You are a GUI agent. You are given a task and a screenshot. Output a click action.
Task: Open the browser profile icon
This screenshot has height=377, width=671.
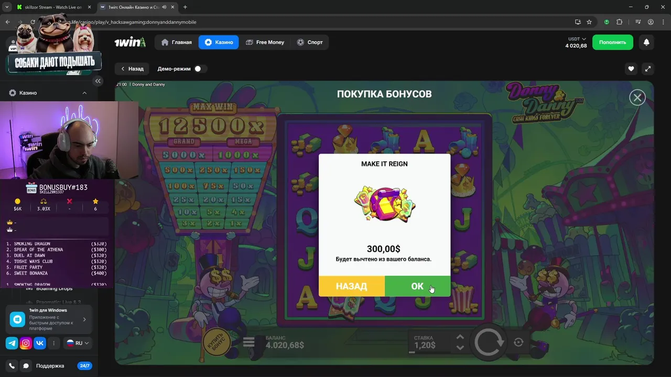point(651,22)
